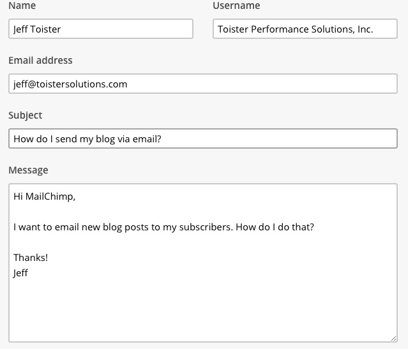Click the Message label
Image resolution: width=408 pixels, height=349 pixels.
point(28,170)
